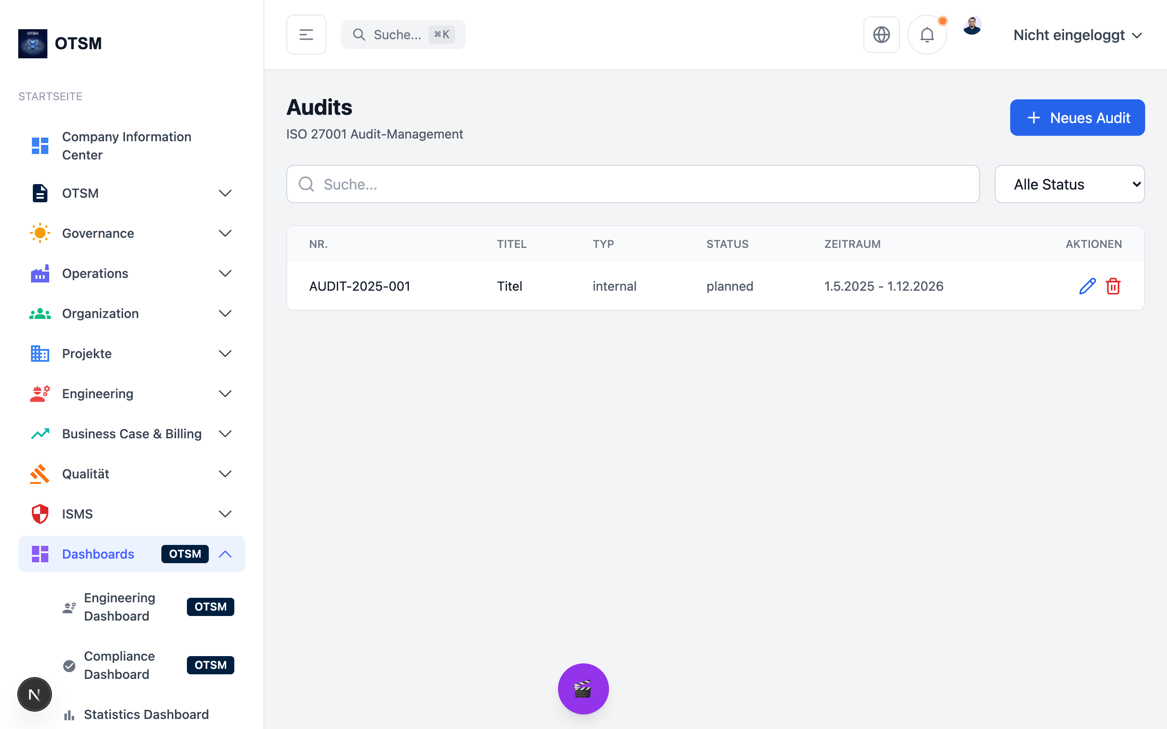Click the Neues Audit button
The image size is (1167, 729).
[x=1077, y=118]
